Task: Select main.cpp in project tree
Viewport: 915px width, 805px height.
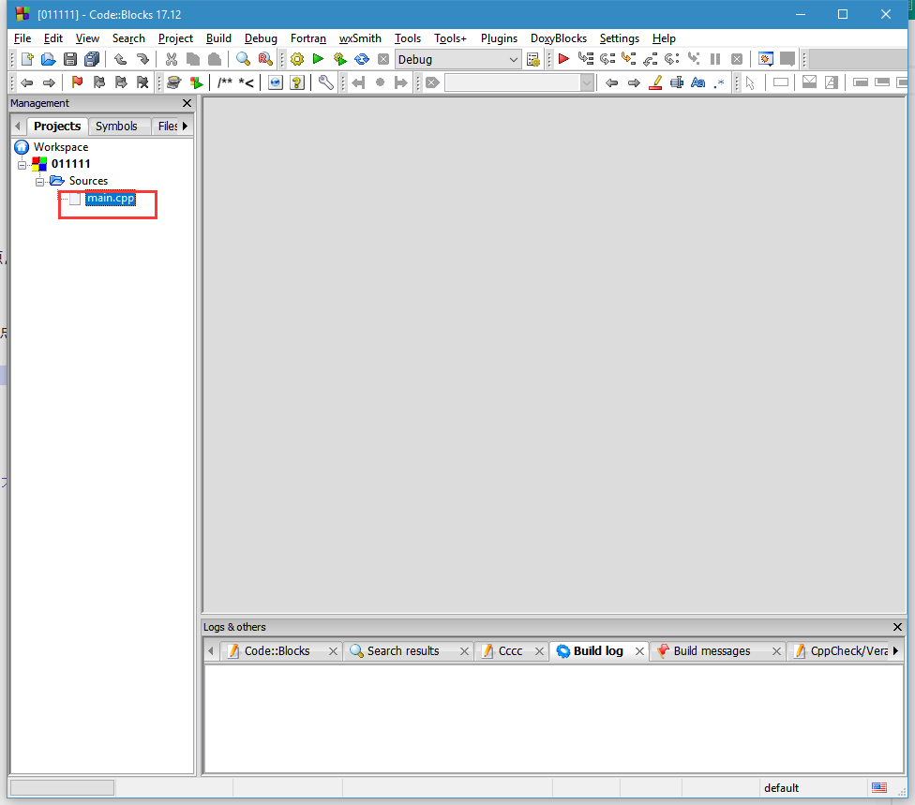Action: 111,199
